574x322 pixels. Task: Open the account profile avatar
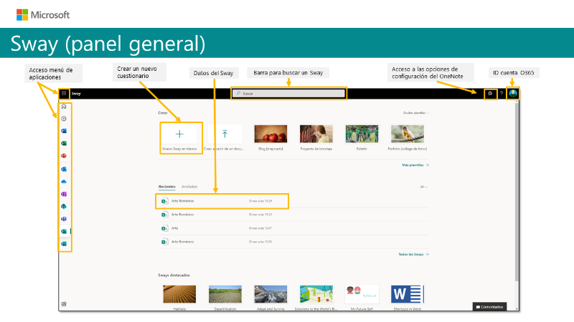tap(513, 93)
